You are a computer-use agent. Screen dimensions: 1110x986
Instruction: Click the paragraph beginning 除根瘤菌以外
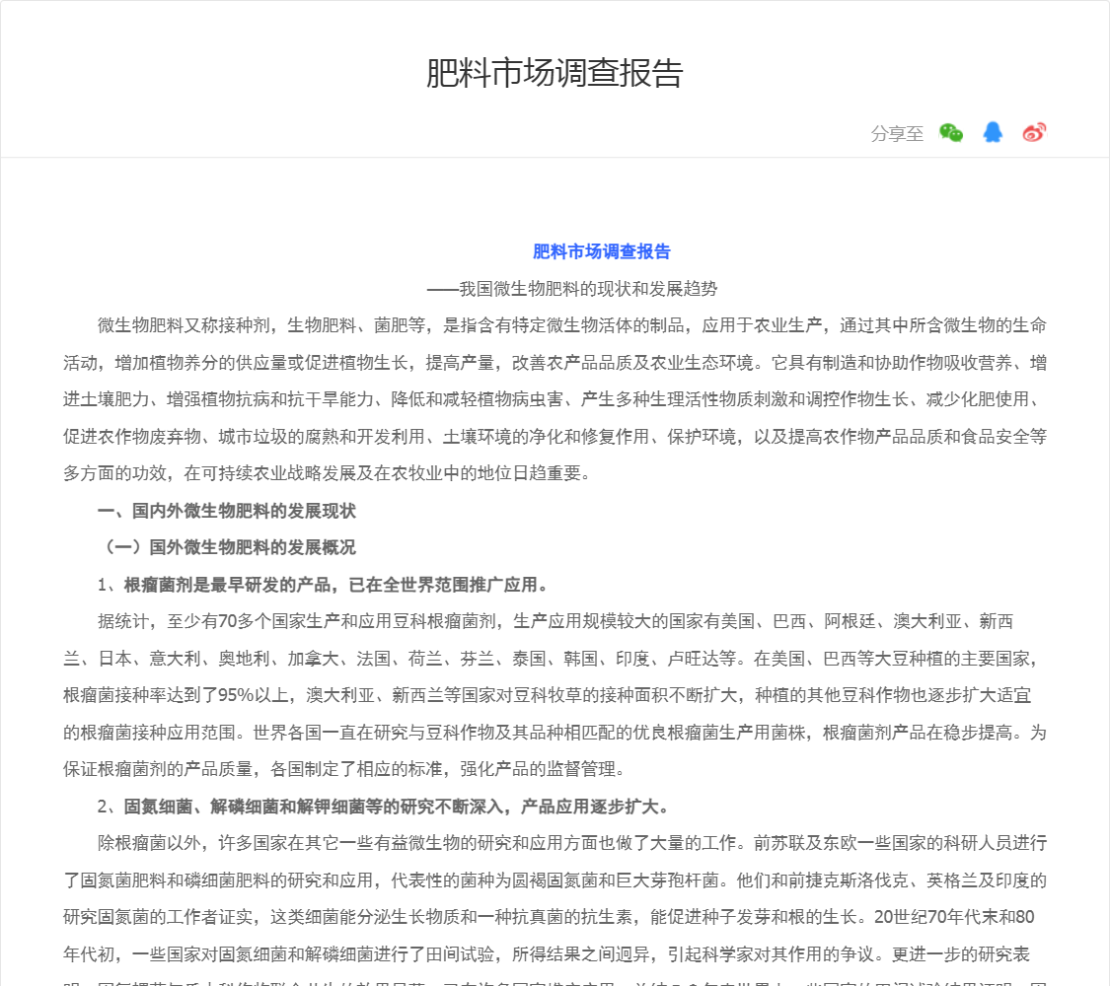555,911
